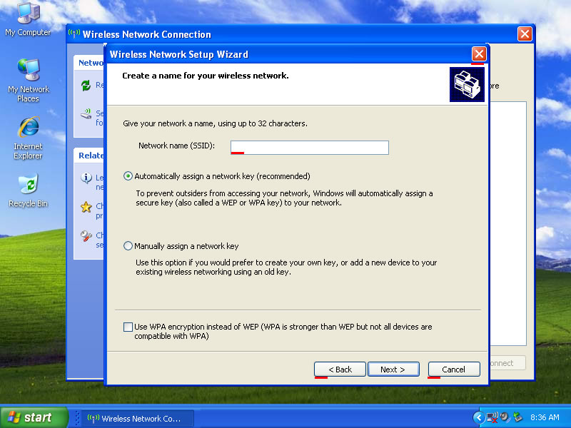Open My Network Places desktop icon
Viewport: 571px width, 428px height.
coord(29,81)
